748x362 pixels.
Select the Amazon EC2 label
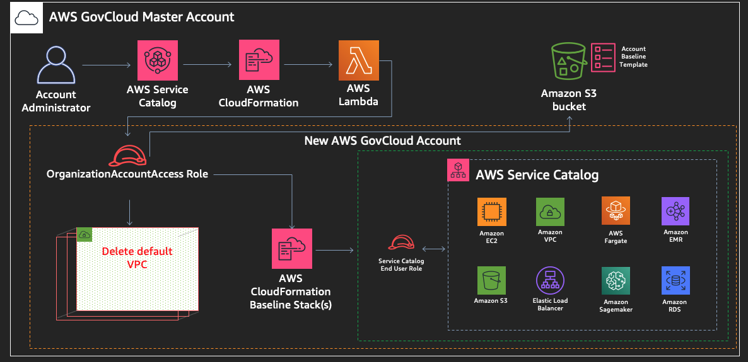tap(491, 237)
